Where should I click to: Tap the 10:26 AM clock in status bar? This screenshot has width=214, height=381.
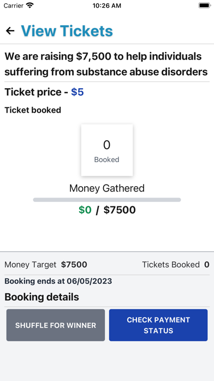click(x=107, y=5)
